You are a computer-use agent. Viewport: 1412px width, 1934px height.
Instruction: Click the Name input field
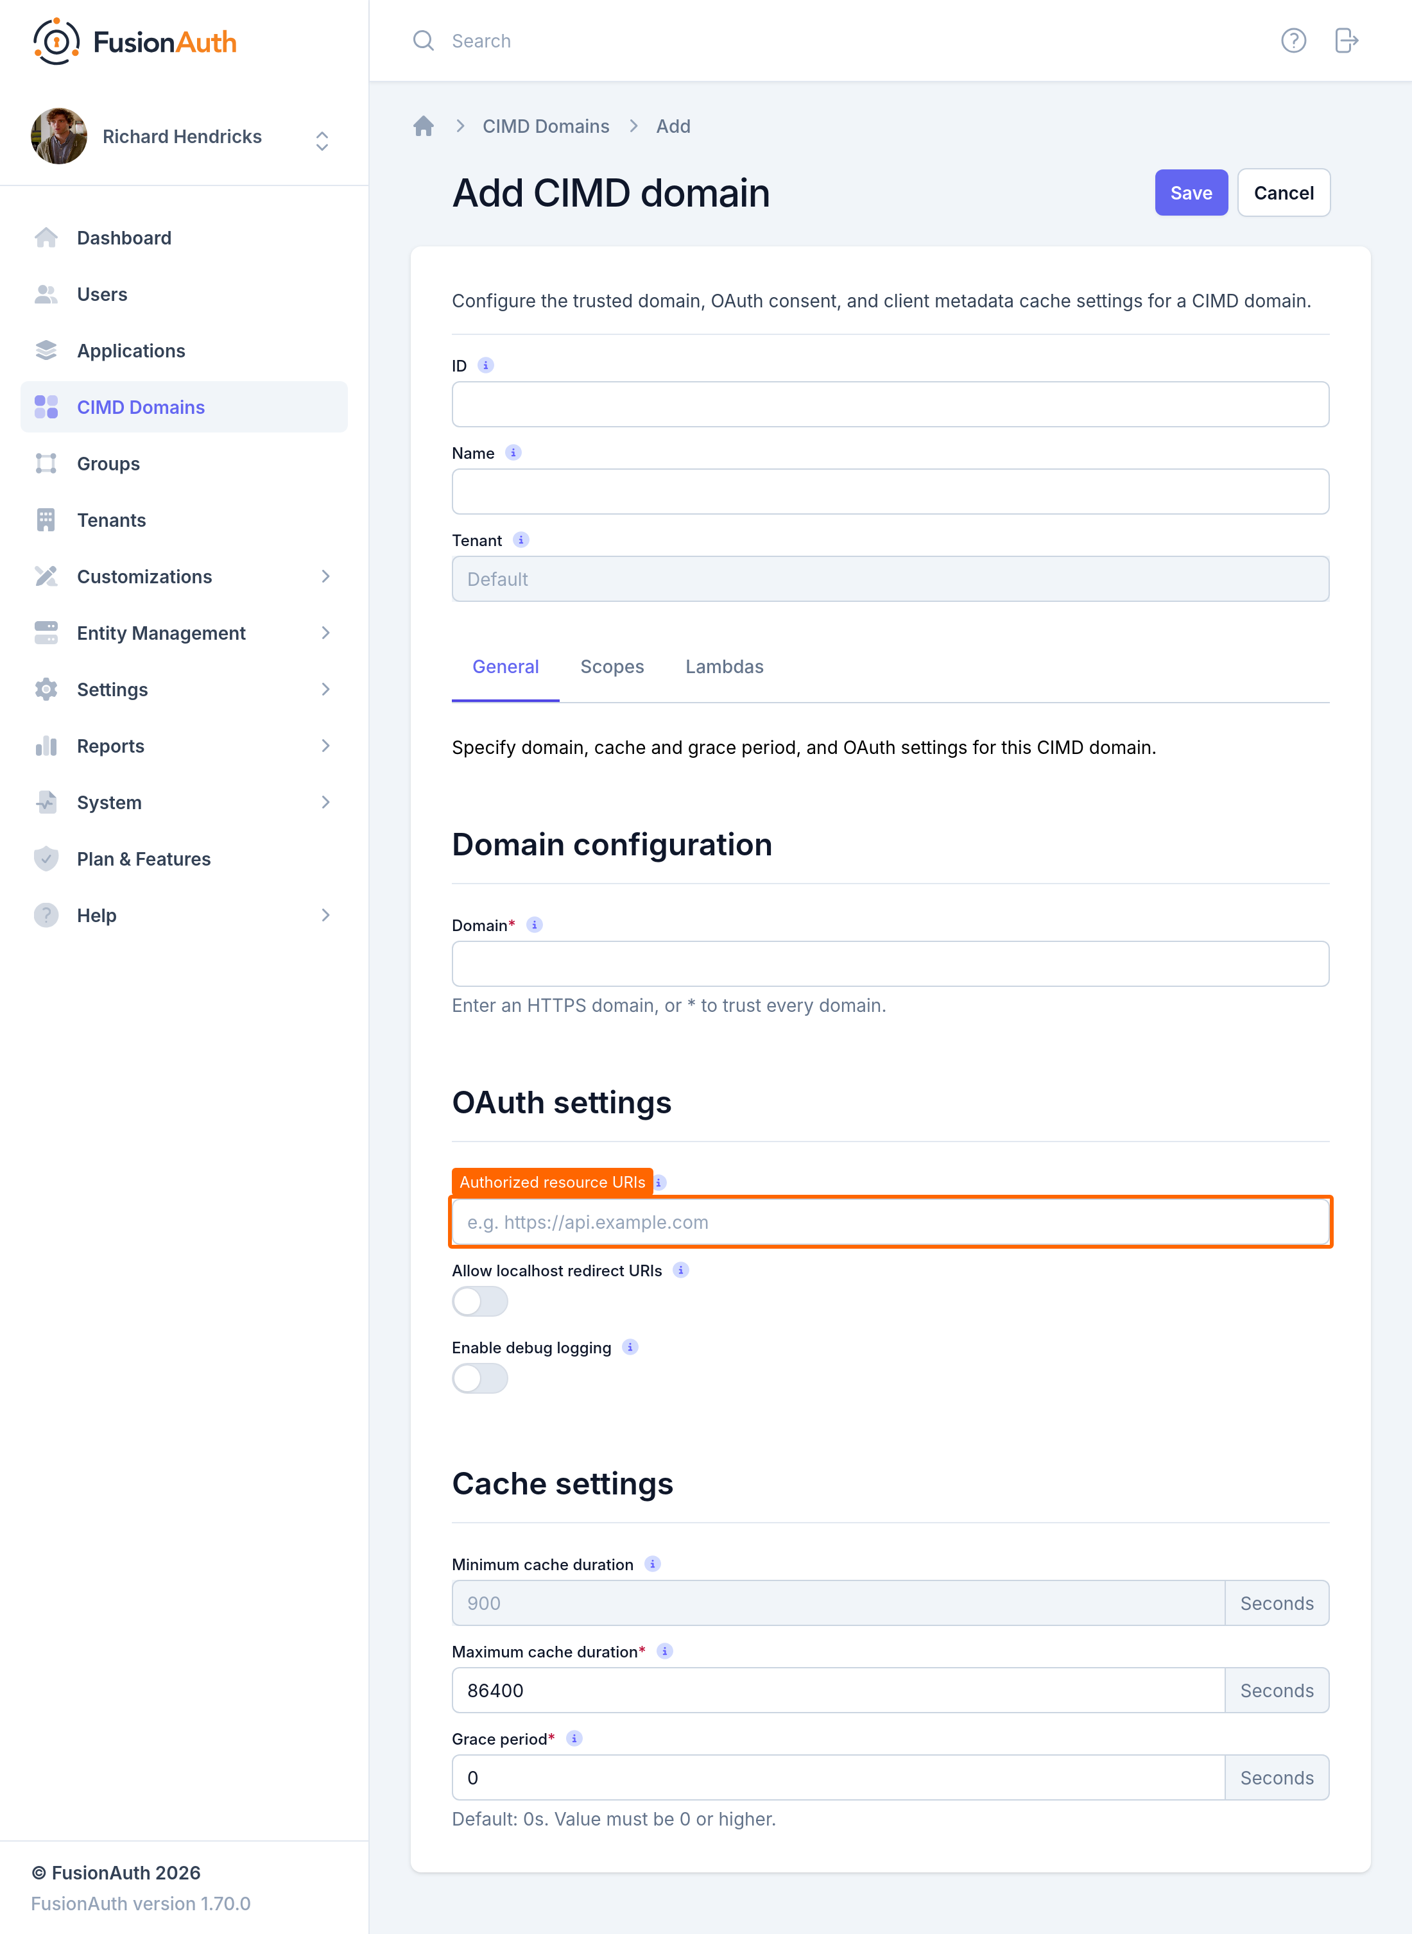890,492
